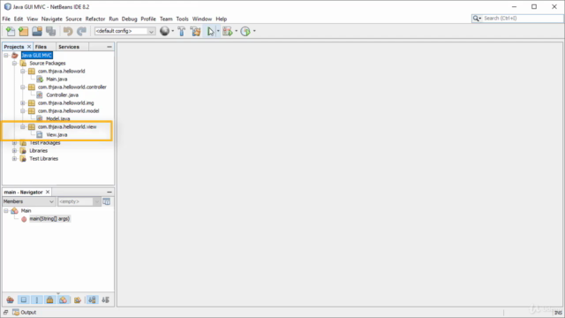Collapse the com.thjava.helloworld.view package
Image resolution: width=565 pixels, height=318 pixels.
coord(23,126)
